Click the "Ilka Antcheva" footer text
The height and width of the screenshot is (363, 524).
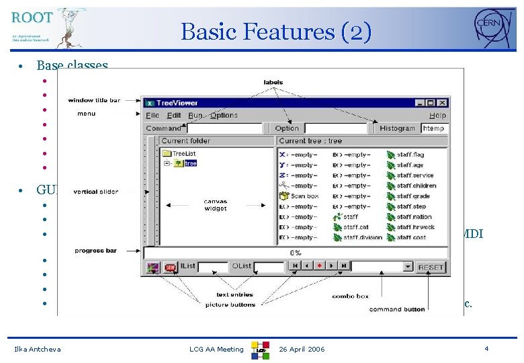tap(38, 350)
